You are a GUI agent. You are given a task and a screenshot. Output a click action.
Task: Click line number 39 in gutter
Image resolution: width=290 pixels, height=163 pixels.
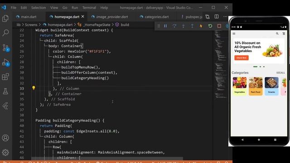click(x=22, y=120)
